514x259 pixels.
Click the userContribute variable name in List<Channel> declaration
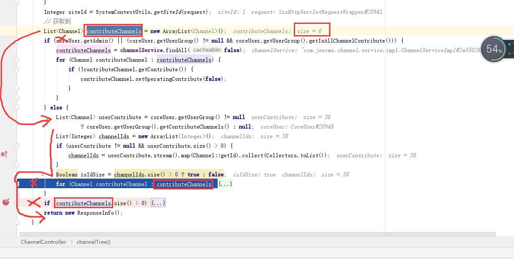click(120, 117)
